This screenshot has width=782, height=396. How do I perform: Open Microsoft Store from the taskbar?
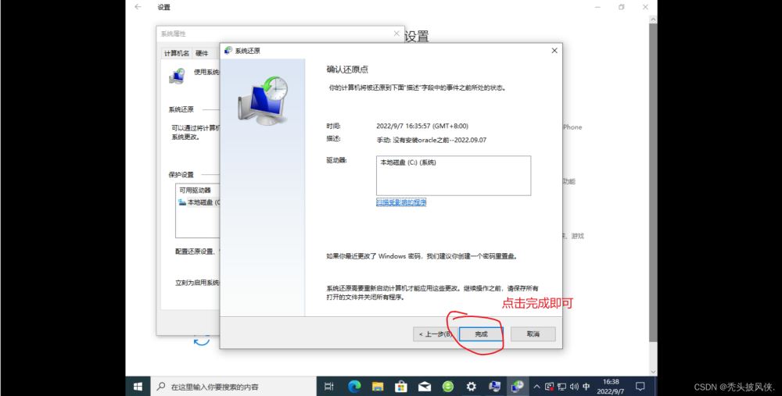(400, 386)
